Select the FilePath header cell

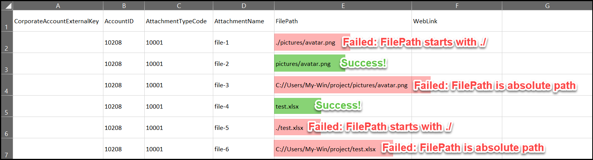tap(343, 21)
